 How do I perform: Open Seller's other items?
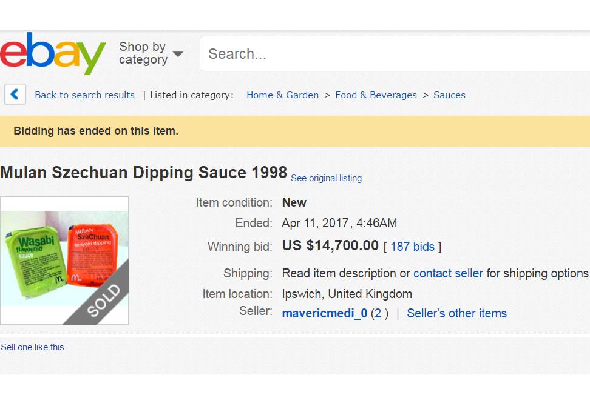[456, 313]
